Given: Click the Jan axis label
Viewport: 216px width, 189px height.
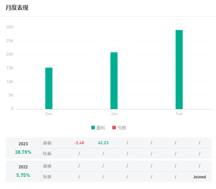Looking at the screenshot, I should tap(114, 114).
